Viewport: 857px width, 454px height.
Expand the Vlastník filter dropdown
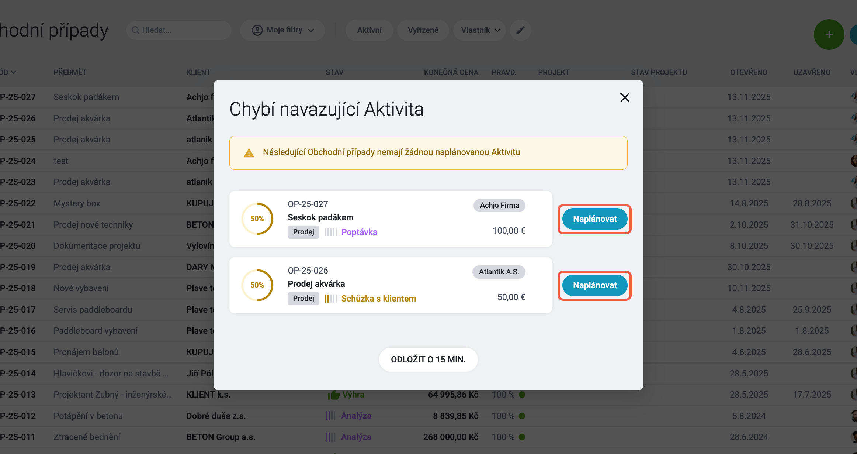[480, 30]
